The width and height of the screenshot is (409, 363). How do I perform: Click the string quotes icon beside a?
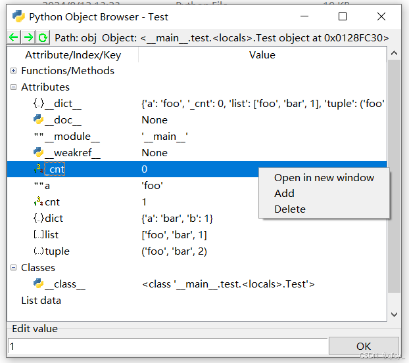coord(39,184)
